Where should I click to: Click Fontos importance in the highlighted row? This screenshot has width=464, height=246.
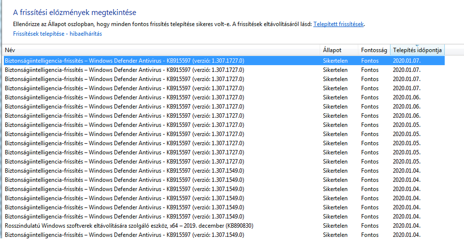pyautogui.click(x=370, y=61)
